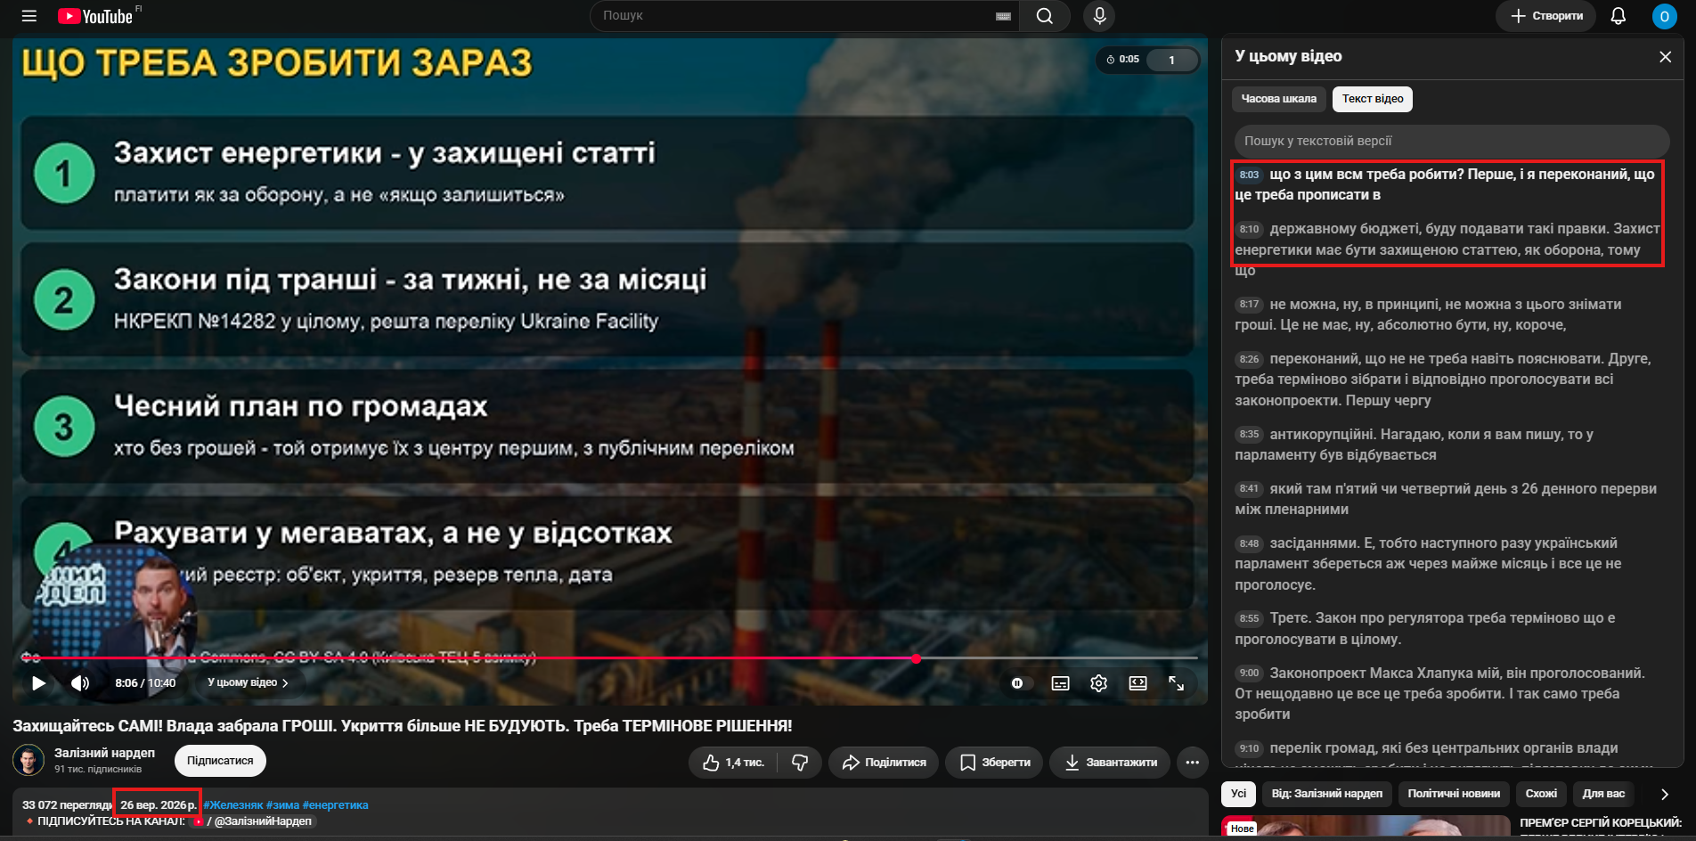The image size is (1696, 841).
Task: Subscribe with 'Підписатися' button
Action: pos(220,761)
